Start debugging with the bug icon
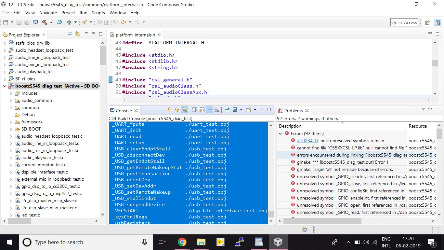The height and width of the screenshot is (250, 444). (x=69, y=22)
